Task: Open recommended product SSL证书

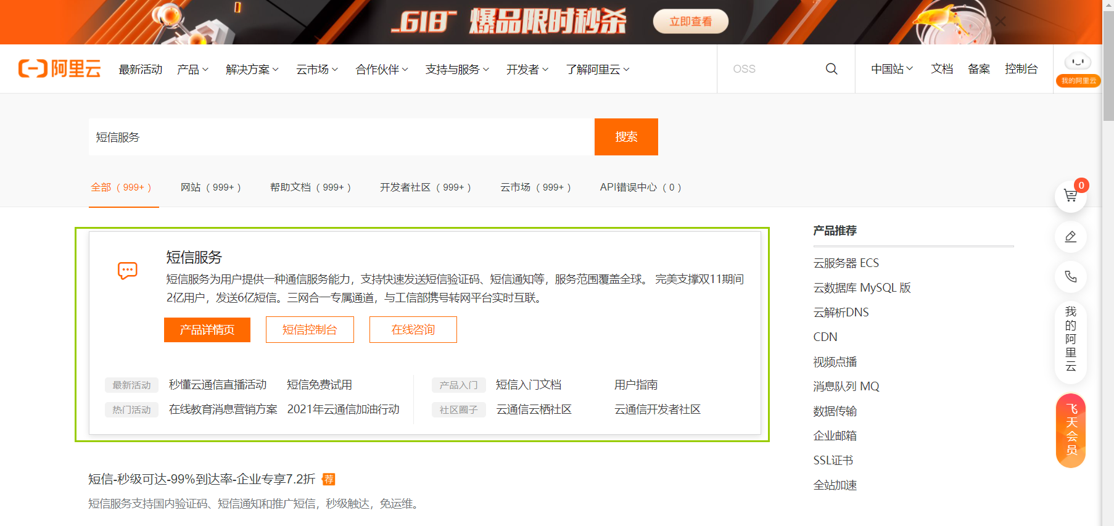Action: (833, 461)
